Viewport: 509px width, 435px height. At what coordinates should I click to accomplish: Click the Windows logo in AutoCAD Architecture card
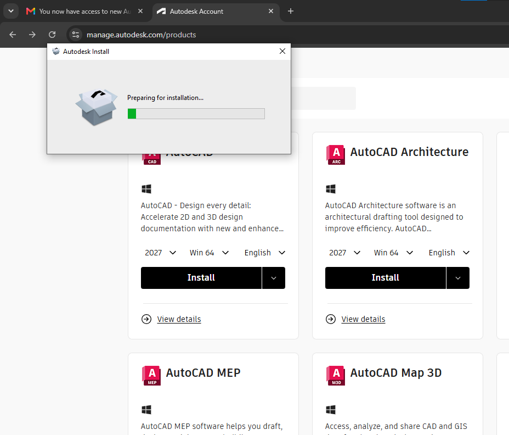331,189
